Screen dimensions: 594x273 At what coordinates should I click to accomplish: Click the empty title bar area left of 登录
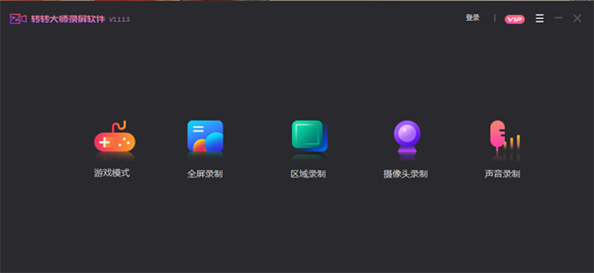[x=297, y=18]
